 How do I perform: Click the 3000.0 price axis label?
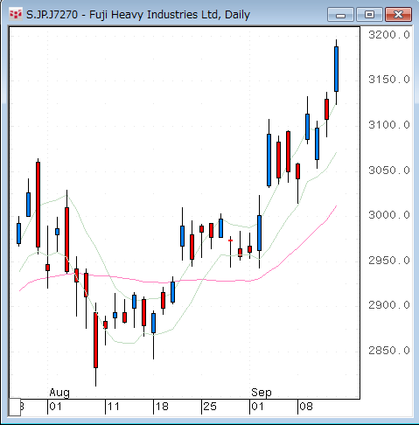point(389,215)
